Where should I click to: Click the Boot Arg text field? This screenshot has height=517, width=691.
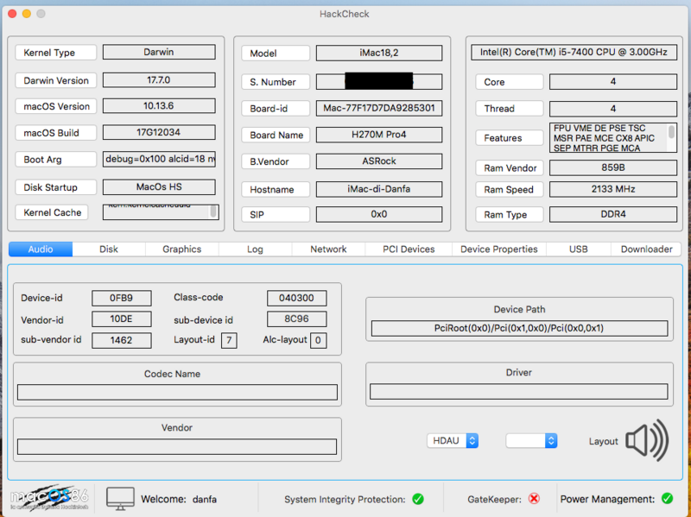click(160, 160)
